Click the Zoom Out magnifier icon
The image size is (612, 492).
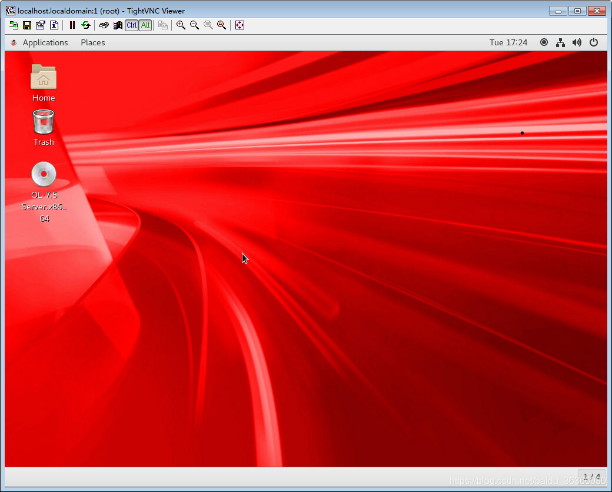pyautogui.click(x=194, y=25)
